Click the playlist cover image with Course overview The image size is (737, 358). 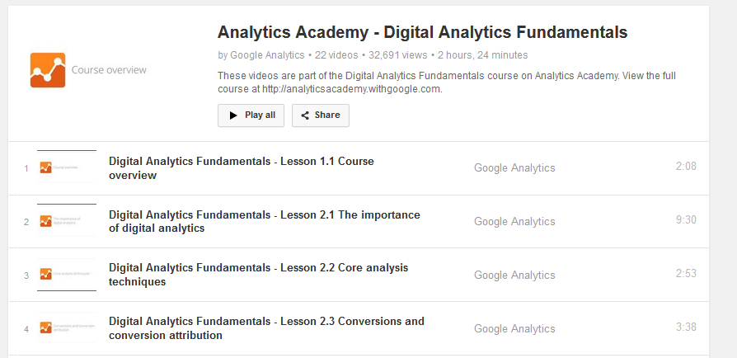point(107,70)
